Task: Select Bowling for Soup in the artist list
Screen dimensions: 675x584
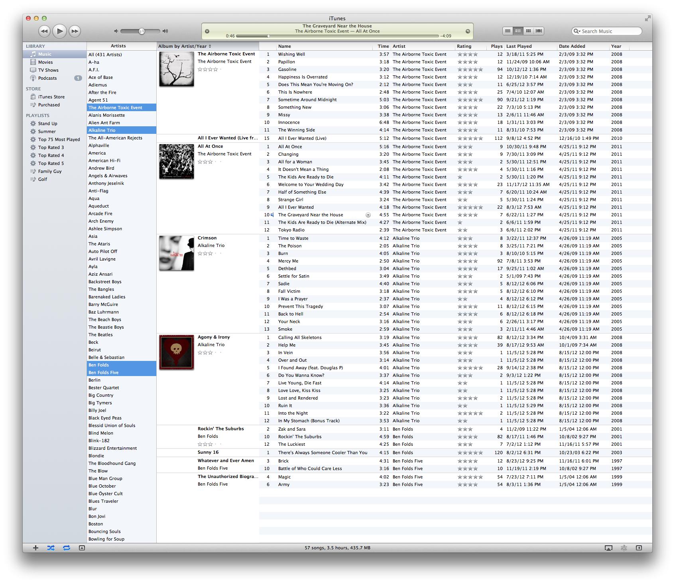Action: (122, 539)
